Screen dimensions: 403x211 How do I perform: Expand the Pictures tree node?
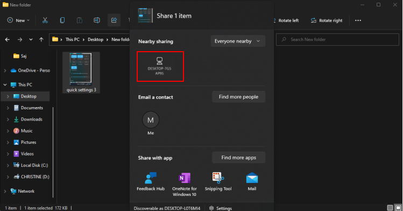8,143
